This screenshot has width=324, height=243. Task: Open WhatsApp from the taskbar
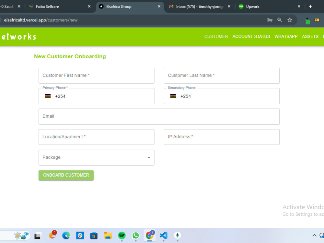pyautogui.click(x=135, y=235)
